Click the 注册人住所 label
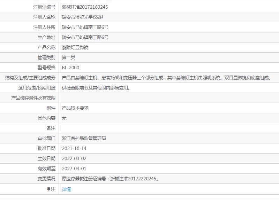The image size is (279, 203). point(44,28)
